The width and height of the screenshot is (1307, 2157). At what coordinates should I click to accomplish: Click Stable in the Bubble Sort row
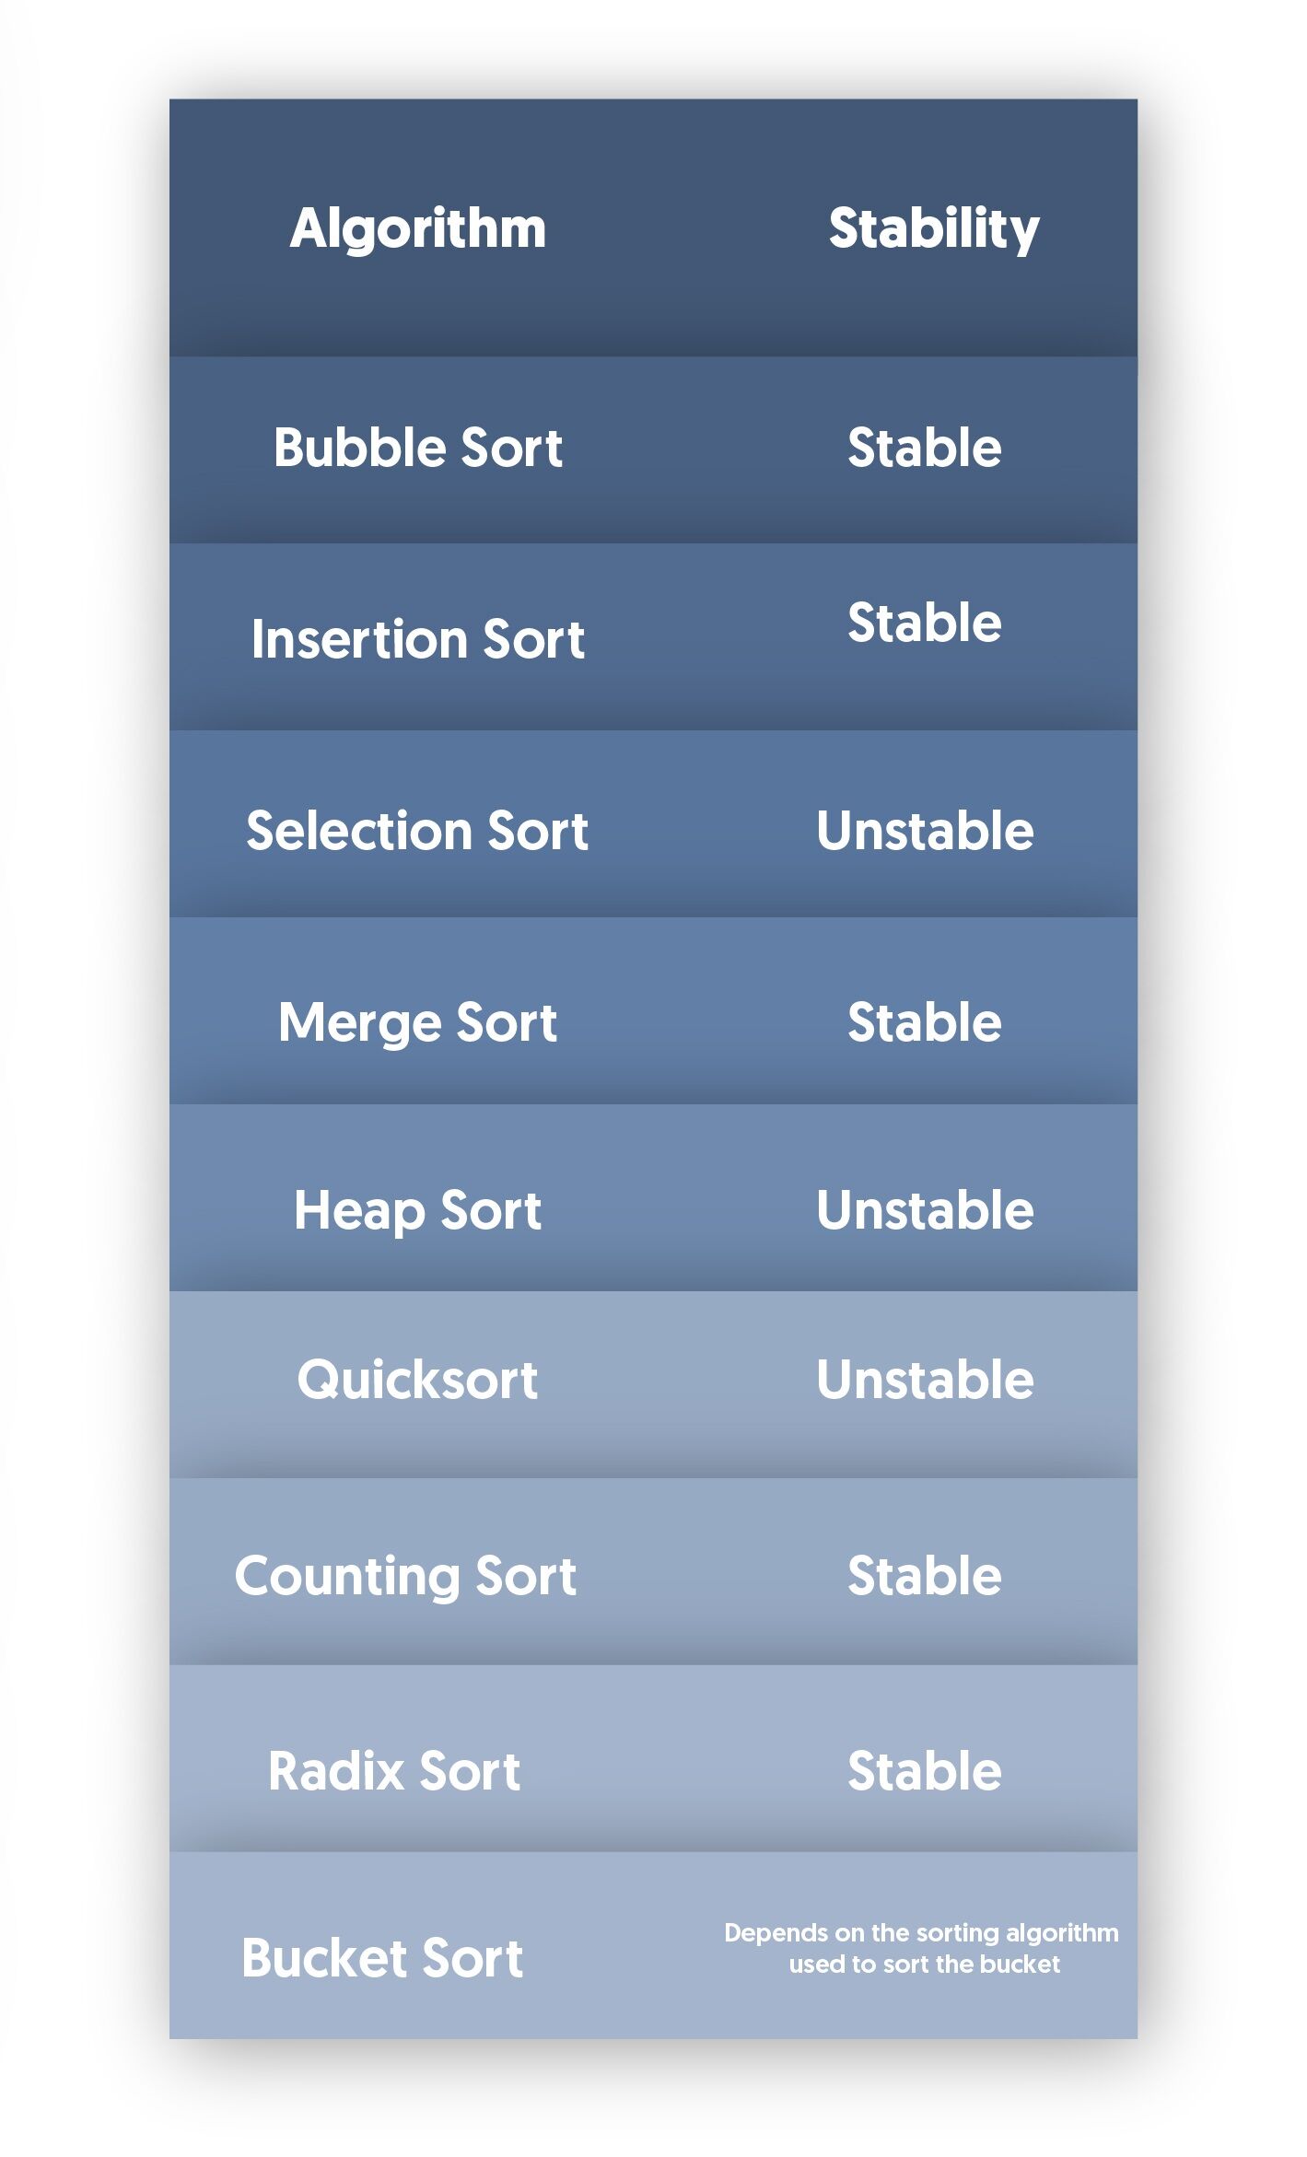point(924,449)
